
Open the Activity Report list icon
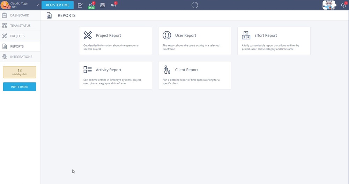coord(88,70)
